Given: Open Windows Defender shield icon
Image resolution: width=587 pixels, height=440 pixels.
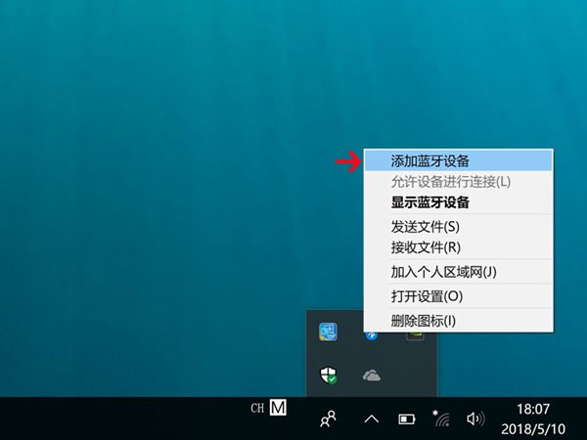Looking at the screenshot, I should [x=329, y=375].
